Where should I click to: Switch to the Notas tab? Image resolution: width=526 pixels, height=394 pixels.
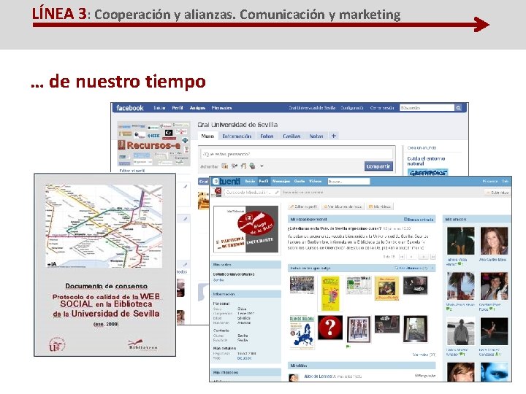(x=316, y=136)
